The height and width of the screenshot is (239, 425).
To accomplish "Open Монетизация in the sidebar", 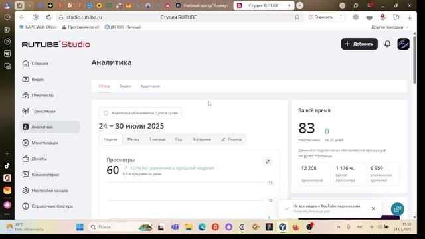I will click(x=41, y=143).
